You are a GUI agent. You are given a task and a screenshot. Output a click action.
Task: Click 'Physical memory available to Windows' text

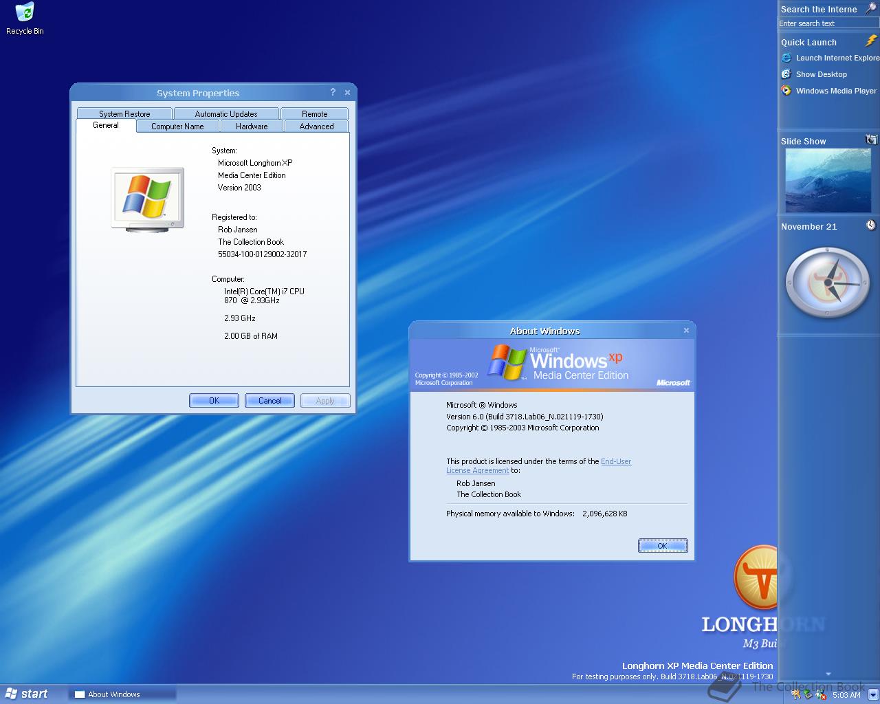click(x=510, y=514)
